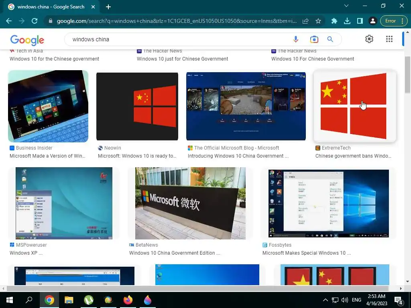Open 'Microsoft Makes Special Windows 10' caption
Screen dimensions: 411x308
click(x=306, y=253)
